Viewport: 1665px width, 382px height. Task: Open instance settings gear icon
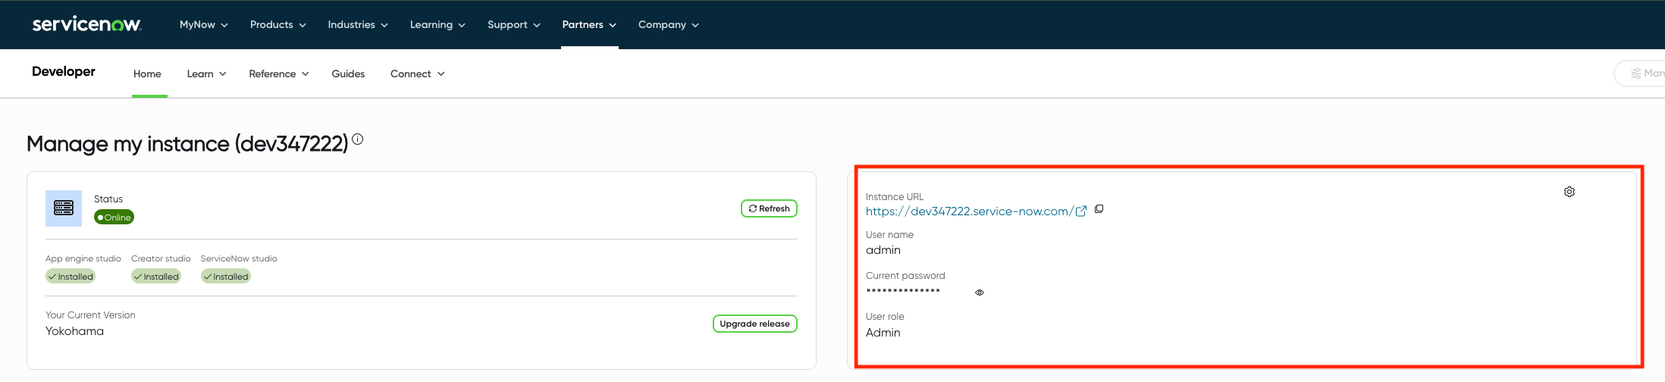[1569, 192]
